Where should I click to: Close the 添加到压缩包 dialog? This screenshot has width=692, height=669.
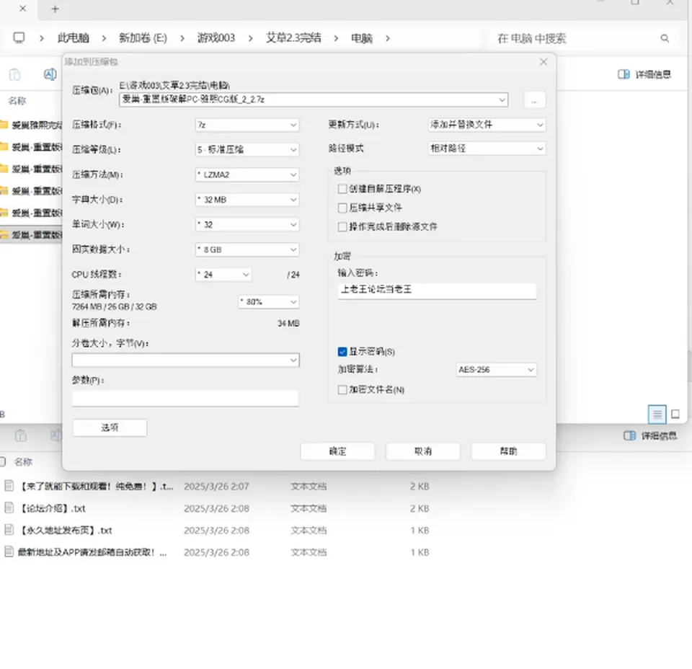click(x=544, y=62)
